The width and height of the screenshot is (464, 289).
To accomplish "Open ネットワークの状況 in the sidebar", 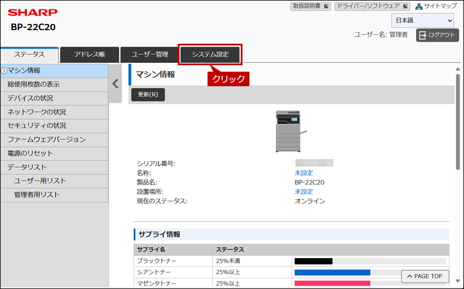I will tap(54, 112).
